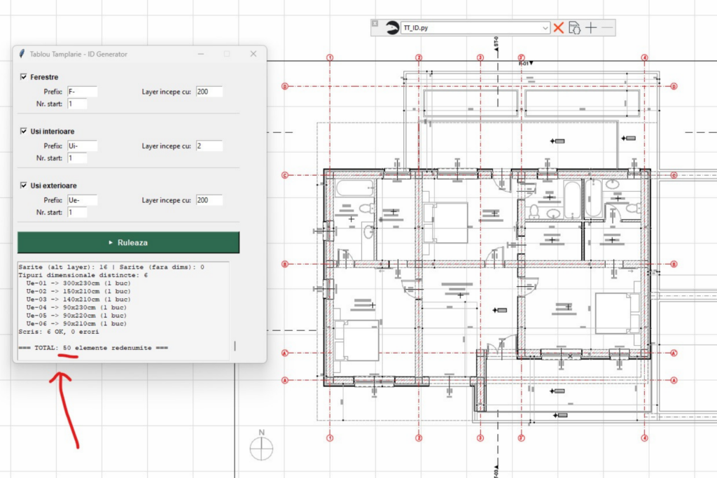Image resolution: width=717 pixels, height=478 pixels.
Task: Click the North compass symbol on drawing
Action: [262, 444]
